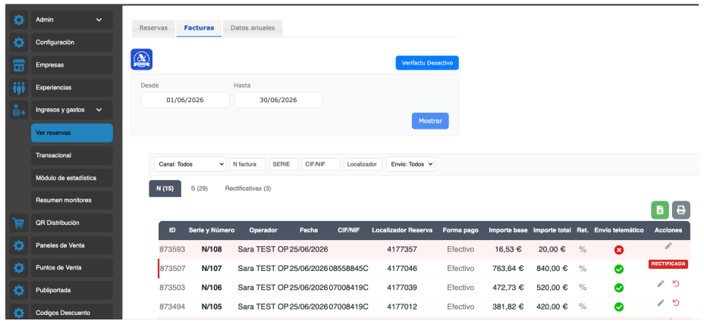Click the Hasta date field 30/06/2026
704x321 pixels.
point(278,100)
